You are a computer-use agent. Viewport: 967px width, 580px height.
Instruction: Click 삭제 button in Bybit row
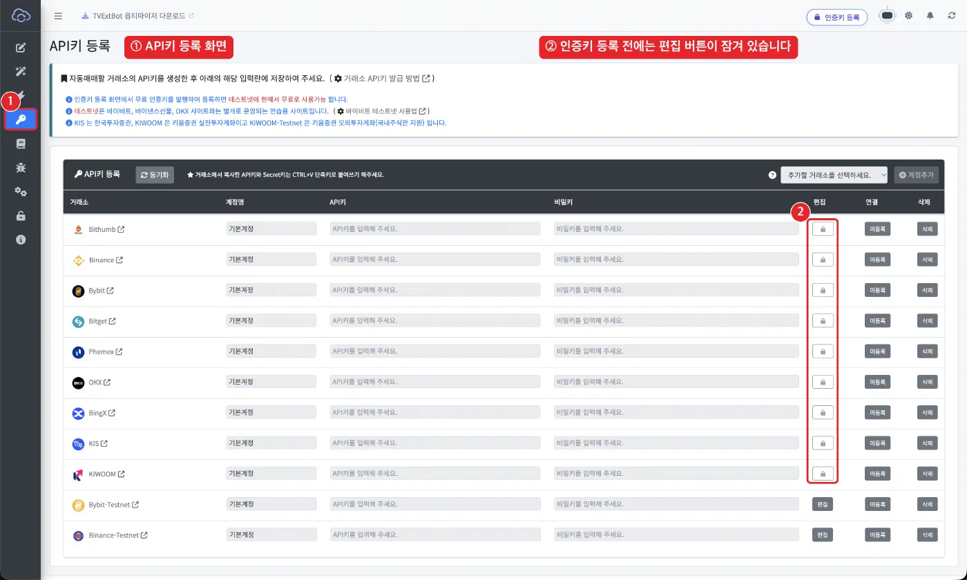(x=927, y=290)
